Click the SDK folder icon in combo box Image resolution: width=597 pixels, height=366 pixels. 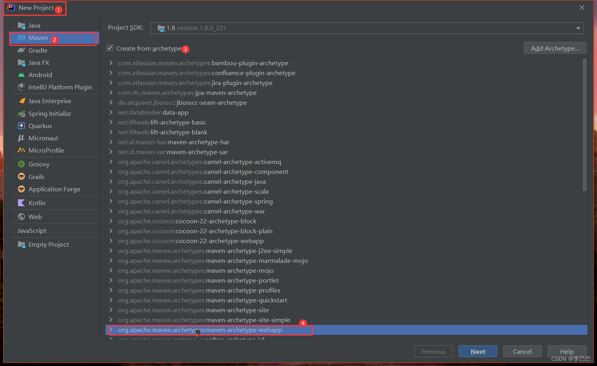[x=161, y=28]
